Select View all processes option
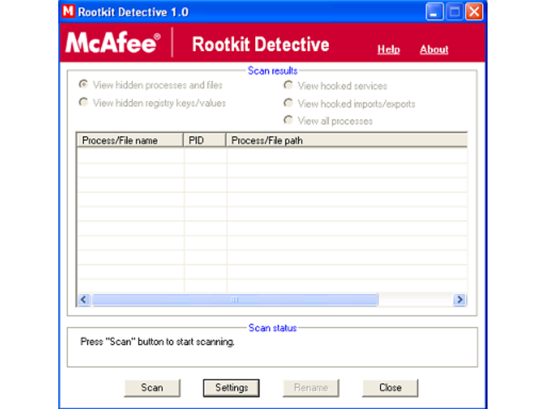The width and height of the screenshot is (545, 409). (328, 121)
